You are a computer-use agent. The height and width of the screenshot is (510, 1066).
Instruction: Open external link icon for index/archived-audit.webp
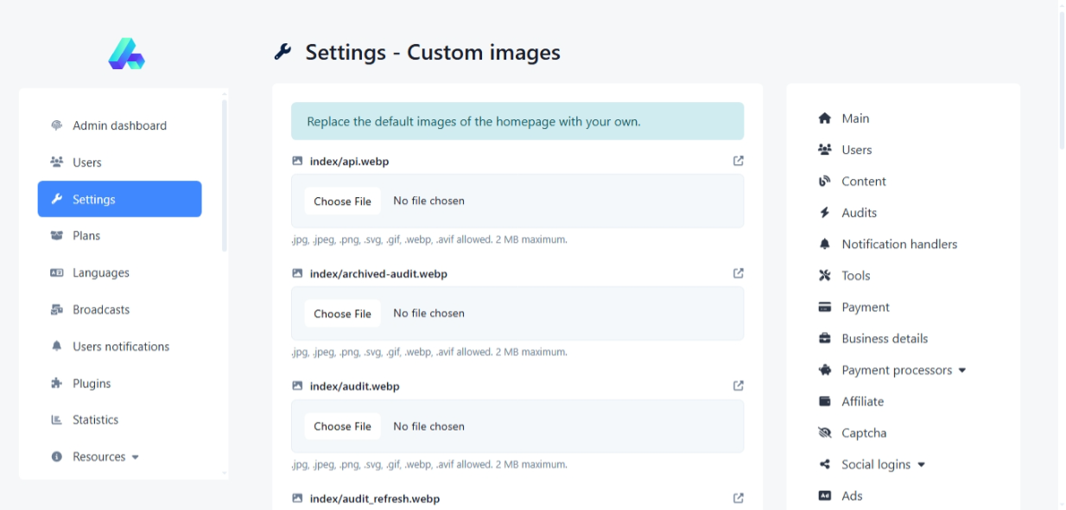pos(738,273)
